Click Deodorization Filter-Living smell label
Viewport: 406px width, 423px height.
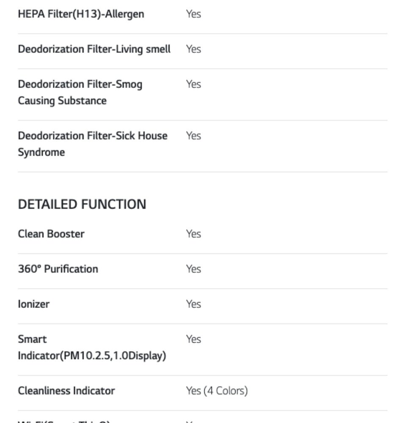[94, 49]
